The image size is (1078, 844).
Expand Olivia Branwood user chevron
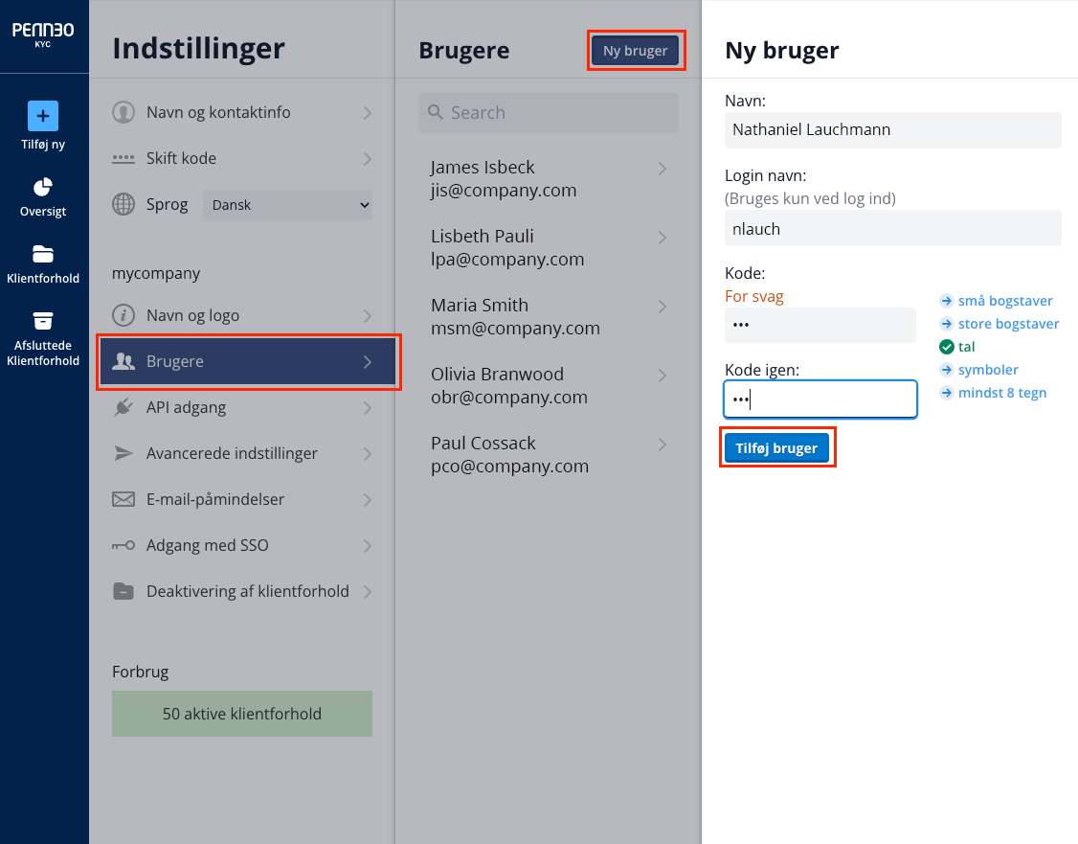pos(663,376)
